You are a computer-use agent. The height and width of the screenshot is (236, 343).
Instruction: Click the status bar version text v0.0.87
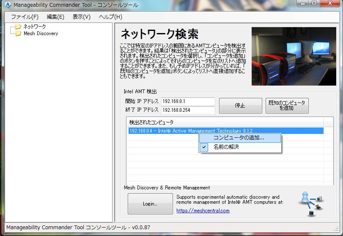[x=141, y=228]
